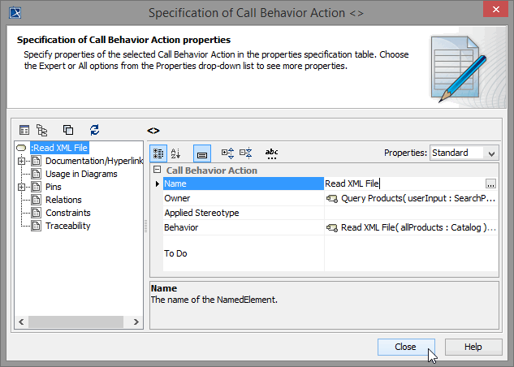
Task: Select Traceability in the tree
Action: coord(67,226)
